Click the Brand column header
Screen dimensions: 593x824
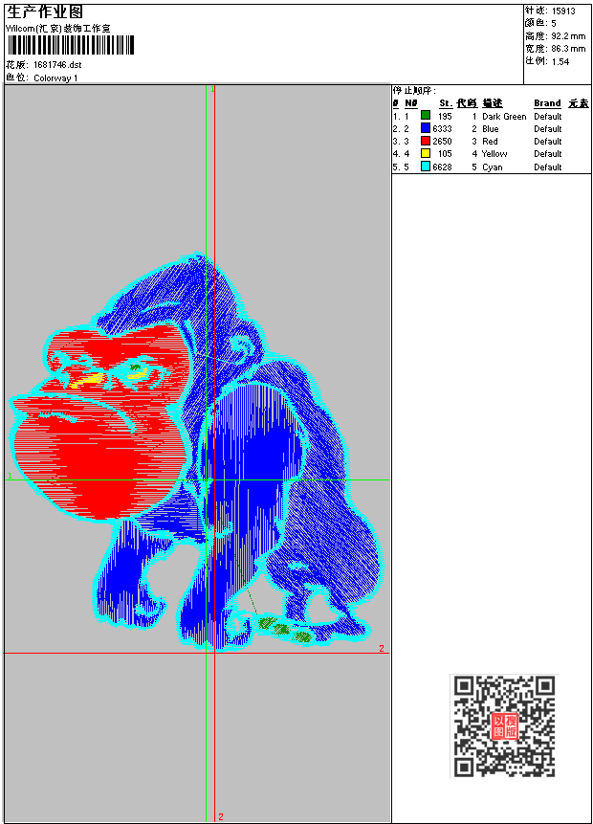point(547,103)
